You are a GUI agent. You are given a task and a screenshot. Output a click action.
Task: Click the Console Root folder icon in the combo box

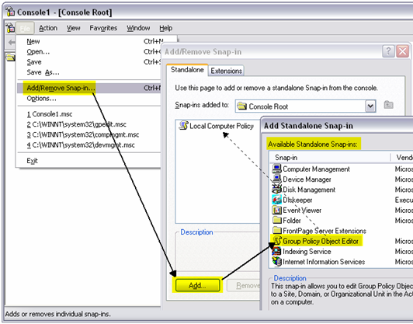[x=241, y=106]
